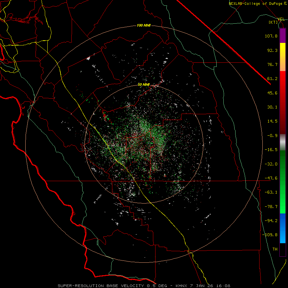Viewport: 288px width, 288px height.
Task: Click the 61.2 velocity scale value
Action: pyautogui.click(x=272, y=79)
